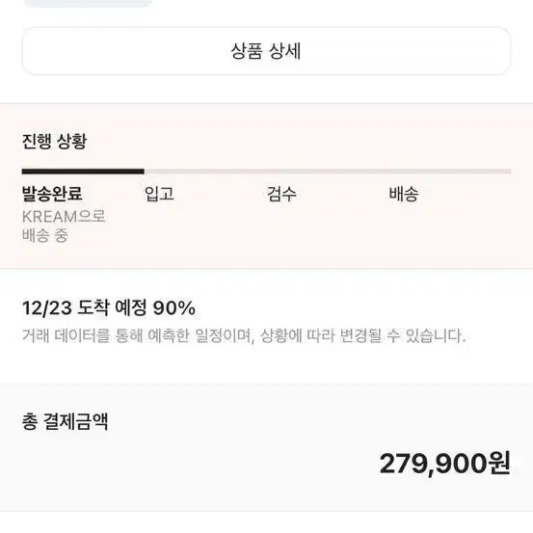Open the 상품 상세 button
The width and height of the screenshot is (533, 533).
click(266, 51)
